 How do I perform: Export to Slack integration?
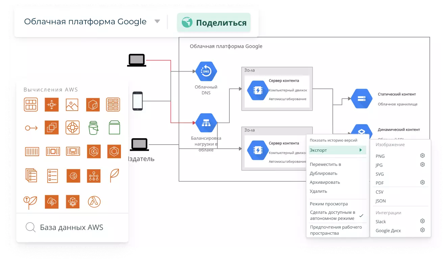(381, 222)
